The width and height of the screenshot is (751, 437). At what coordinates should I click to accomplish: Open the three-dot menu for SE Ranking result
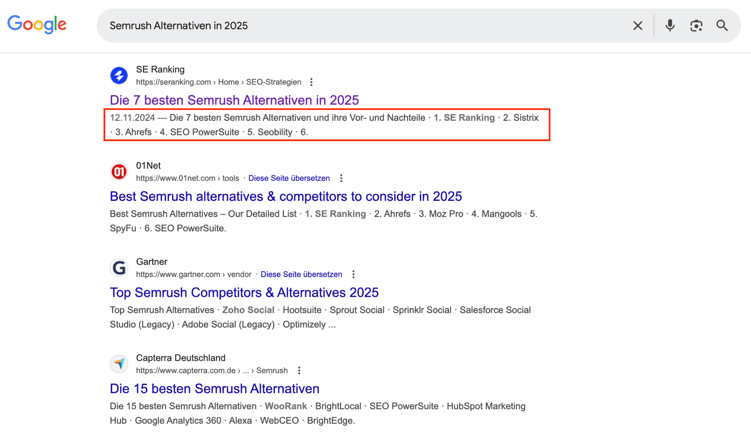[311, 82]
